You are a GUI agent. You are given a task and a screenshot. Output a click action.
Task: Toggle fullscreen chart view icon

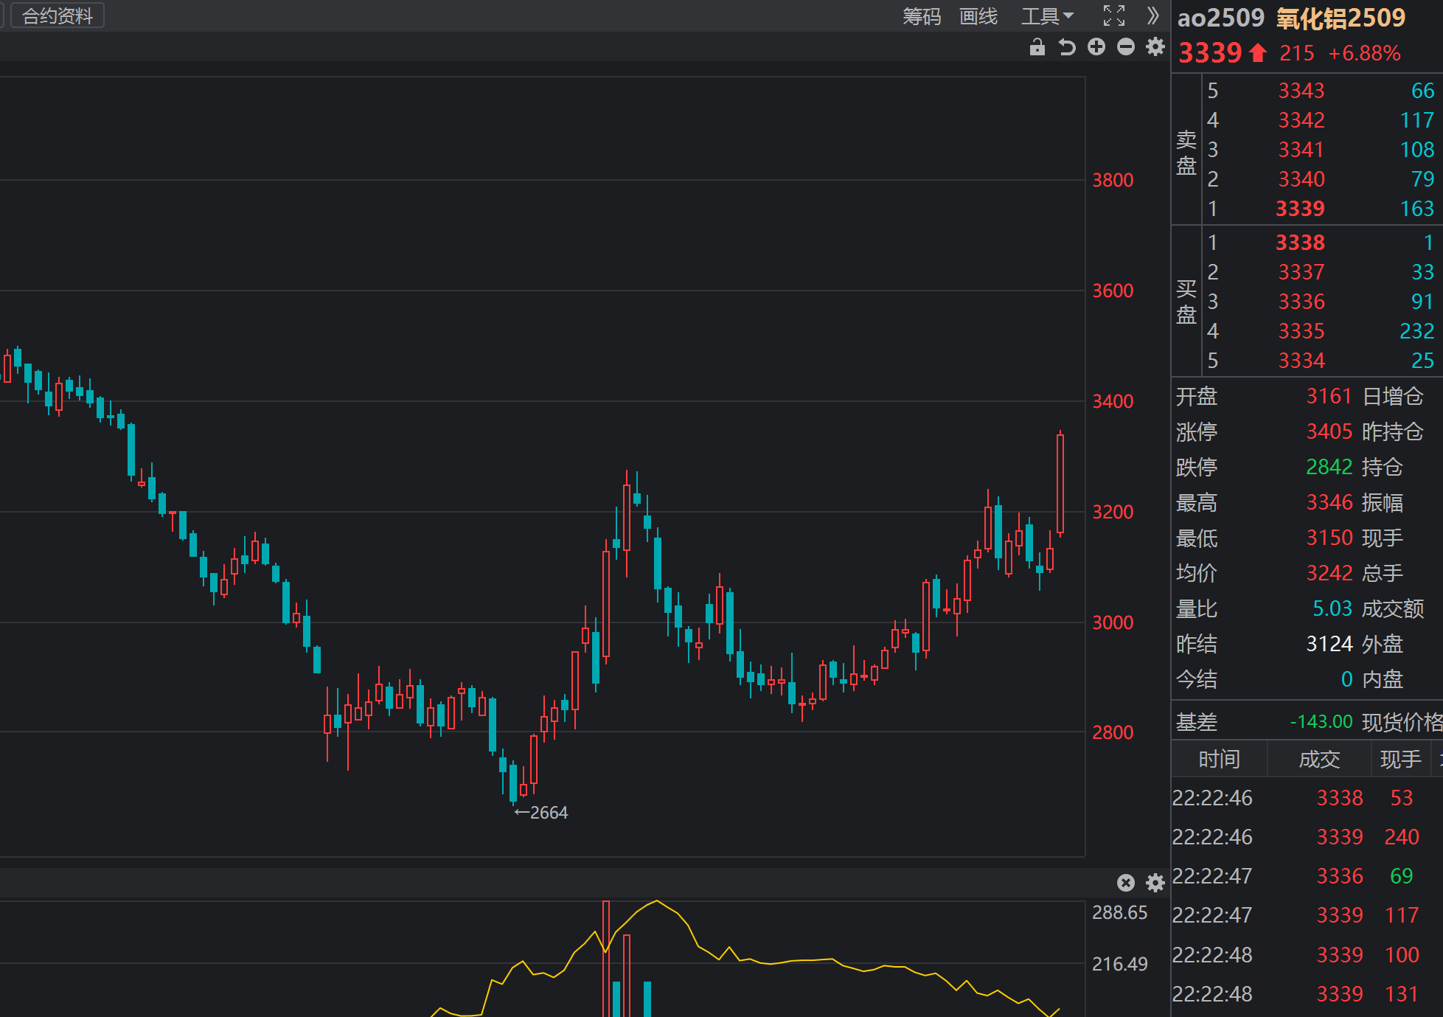coord(1114,15)
